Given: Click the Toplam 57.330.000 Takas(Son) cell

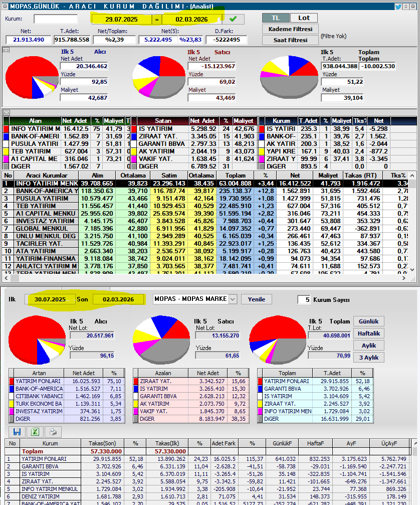Looking at the screenshot, I should pos(102,451).
